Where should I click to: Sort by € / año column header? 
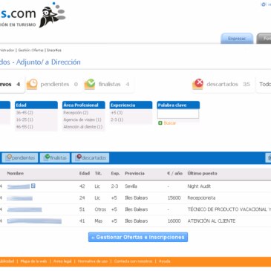tap(174, 174)
